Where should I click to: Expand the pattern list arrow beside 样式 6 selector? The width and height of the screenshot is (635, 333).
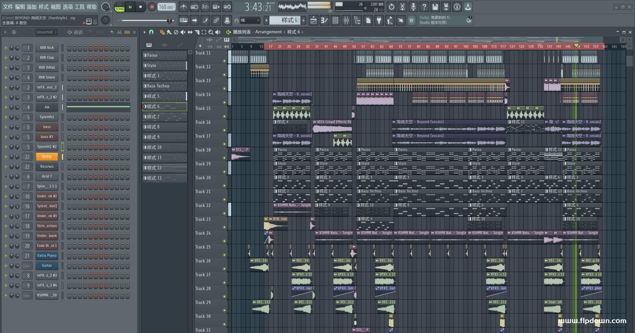[266, 20]
